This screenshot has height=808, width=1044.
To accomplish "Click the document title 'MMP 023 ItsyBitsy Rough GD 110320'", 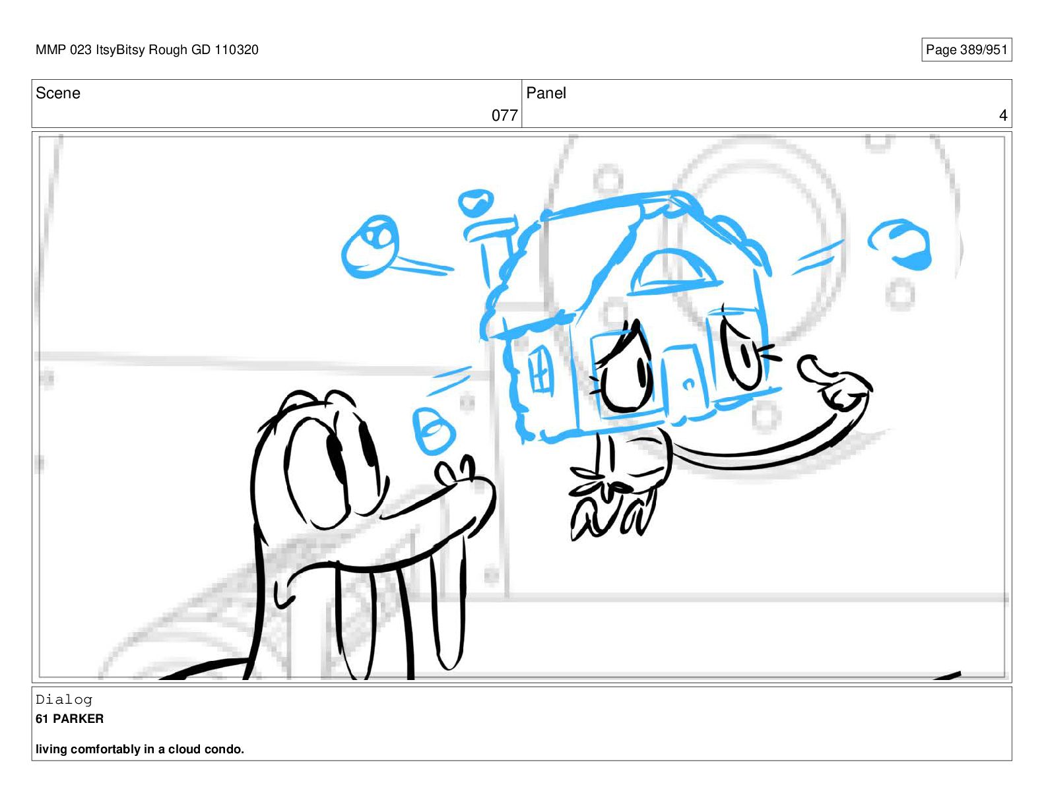I will pos(147,49).
